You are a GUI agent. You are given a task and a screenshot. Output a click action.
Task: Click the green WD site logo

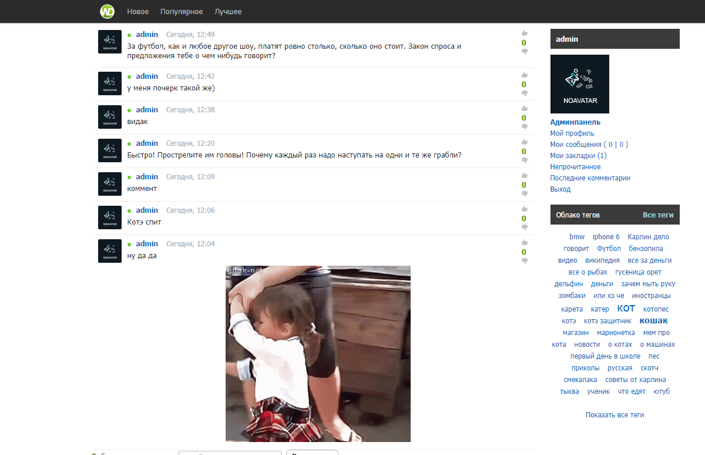[x=107, y=11]
